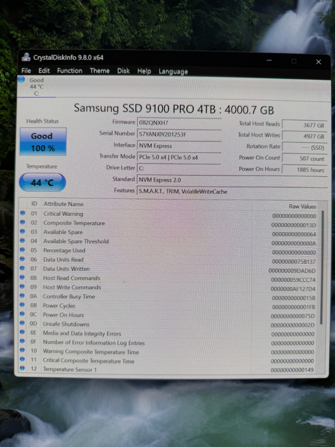Screen dimensions: 335x447
Task: Click the Features S.M.A.R.T., TRIM field
Action: [232, 191]
